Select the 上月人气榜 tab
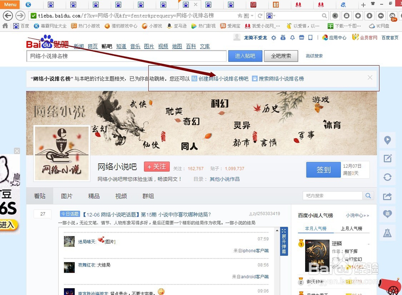 coord(351,228)
